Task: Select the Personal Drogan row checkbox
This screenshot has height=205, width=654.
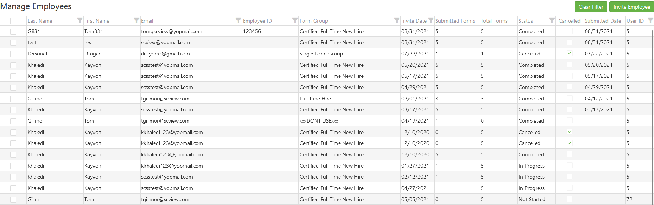Action: 13,54
